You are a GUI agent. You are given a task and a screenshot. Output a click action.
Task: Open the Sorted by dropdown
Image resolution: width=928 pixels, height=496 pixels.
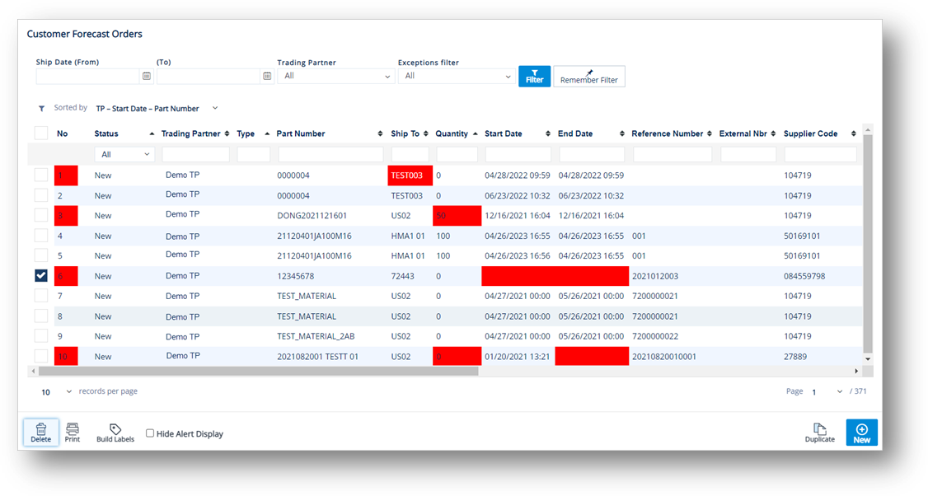pos(157,108)
